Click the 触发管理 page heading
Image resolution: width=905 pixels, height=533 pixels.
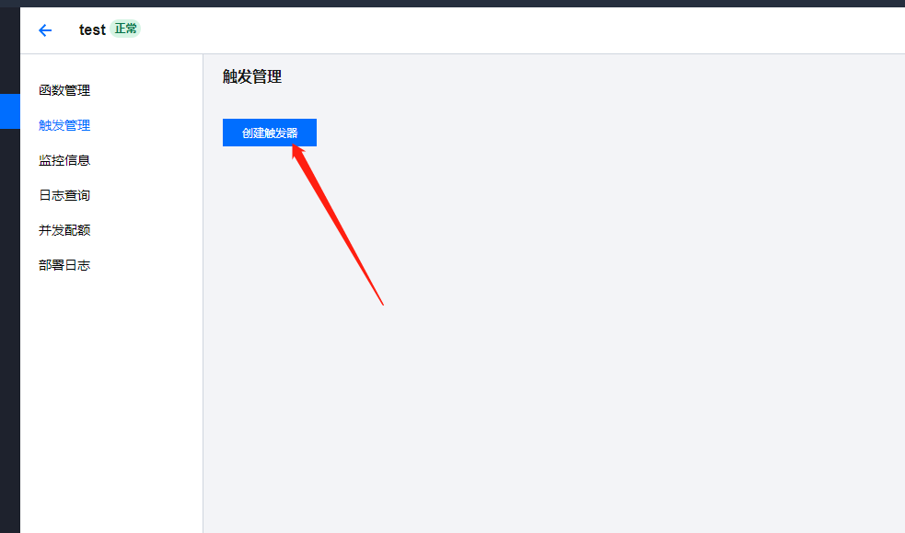[x=252, y=76]
